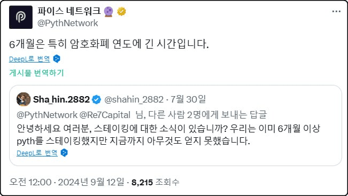Click @PythNetwork mention in quoted tweet

click(47, 115)
